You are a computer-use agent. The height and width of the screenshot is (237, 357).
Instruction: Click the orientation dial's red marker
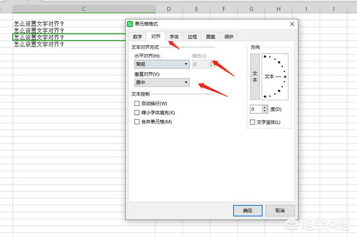click(x=286, y=76)
